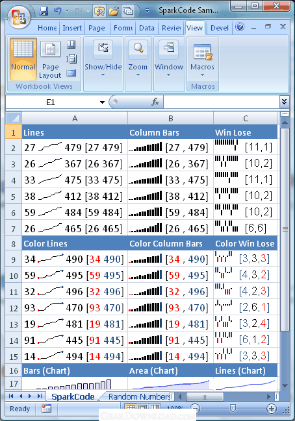
Task: Toggle Page Break Preview view icon
Action: [71, 45]
